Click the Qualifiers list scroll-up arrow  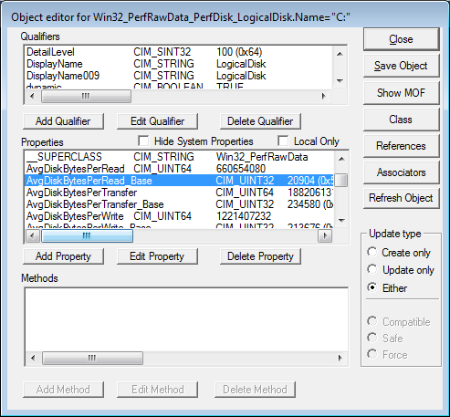tap(340, 54)
